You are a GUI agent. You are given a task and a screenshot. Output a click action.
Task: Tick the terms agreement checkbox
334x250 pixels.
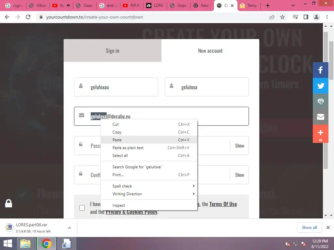(82, 208)
